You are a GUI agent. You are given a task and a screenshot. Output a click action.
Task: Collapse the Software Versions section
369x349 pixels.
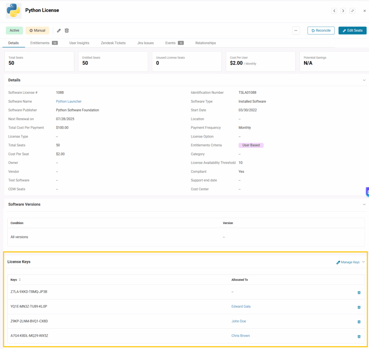pos(364,204)
